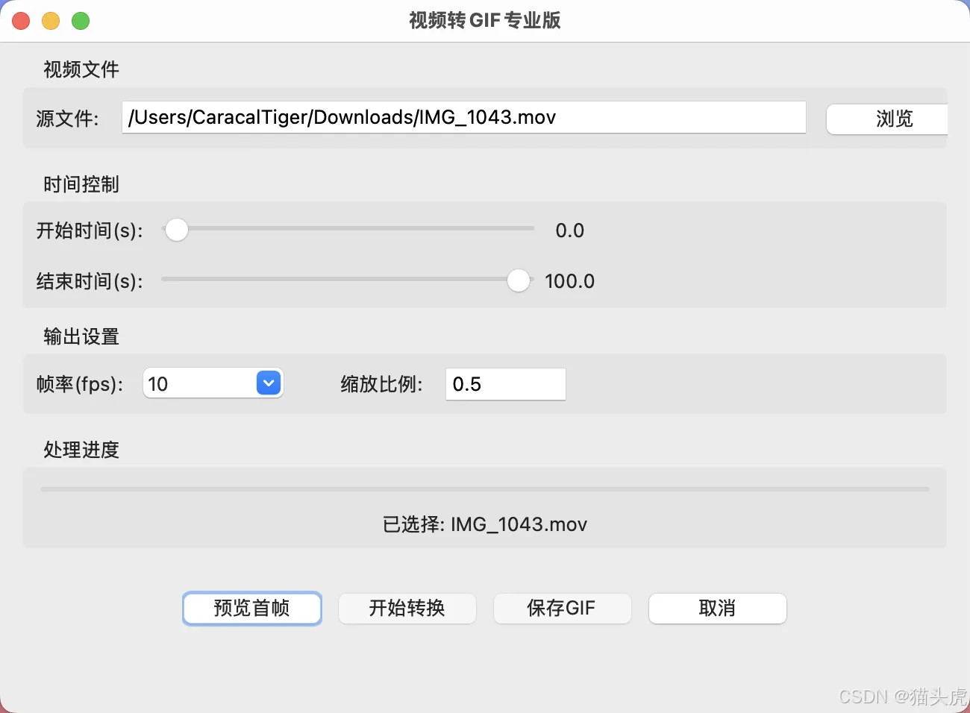Close the window with the red button
This screenshot has width=970, height=713.
point(21,21)
